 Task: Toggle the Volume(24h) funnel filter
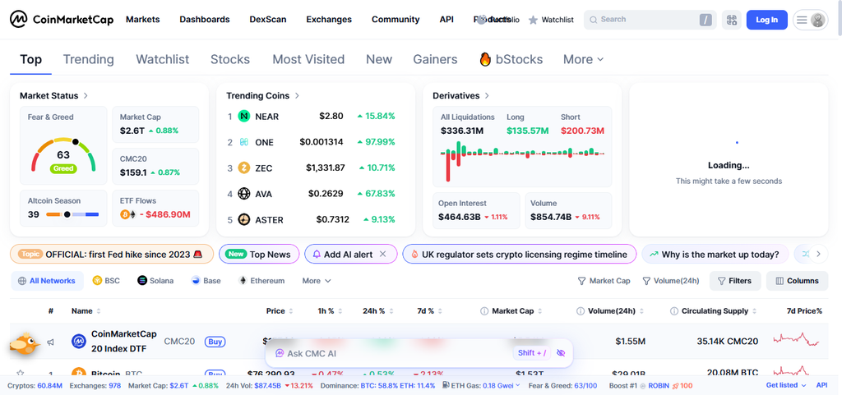coord(671,281)
